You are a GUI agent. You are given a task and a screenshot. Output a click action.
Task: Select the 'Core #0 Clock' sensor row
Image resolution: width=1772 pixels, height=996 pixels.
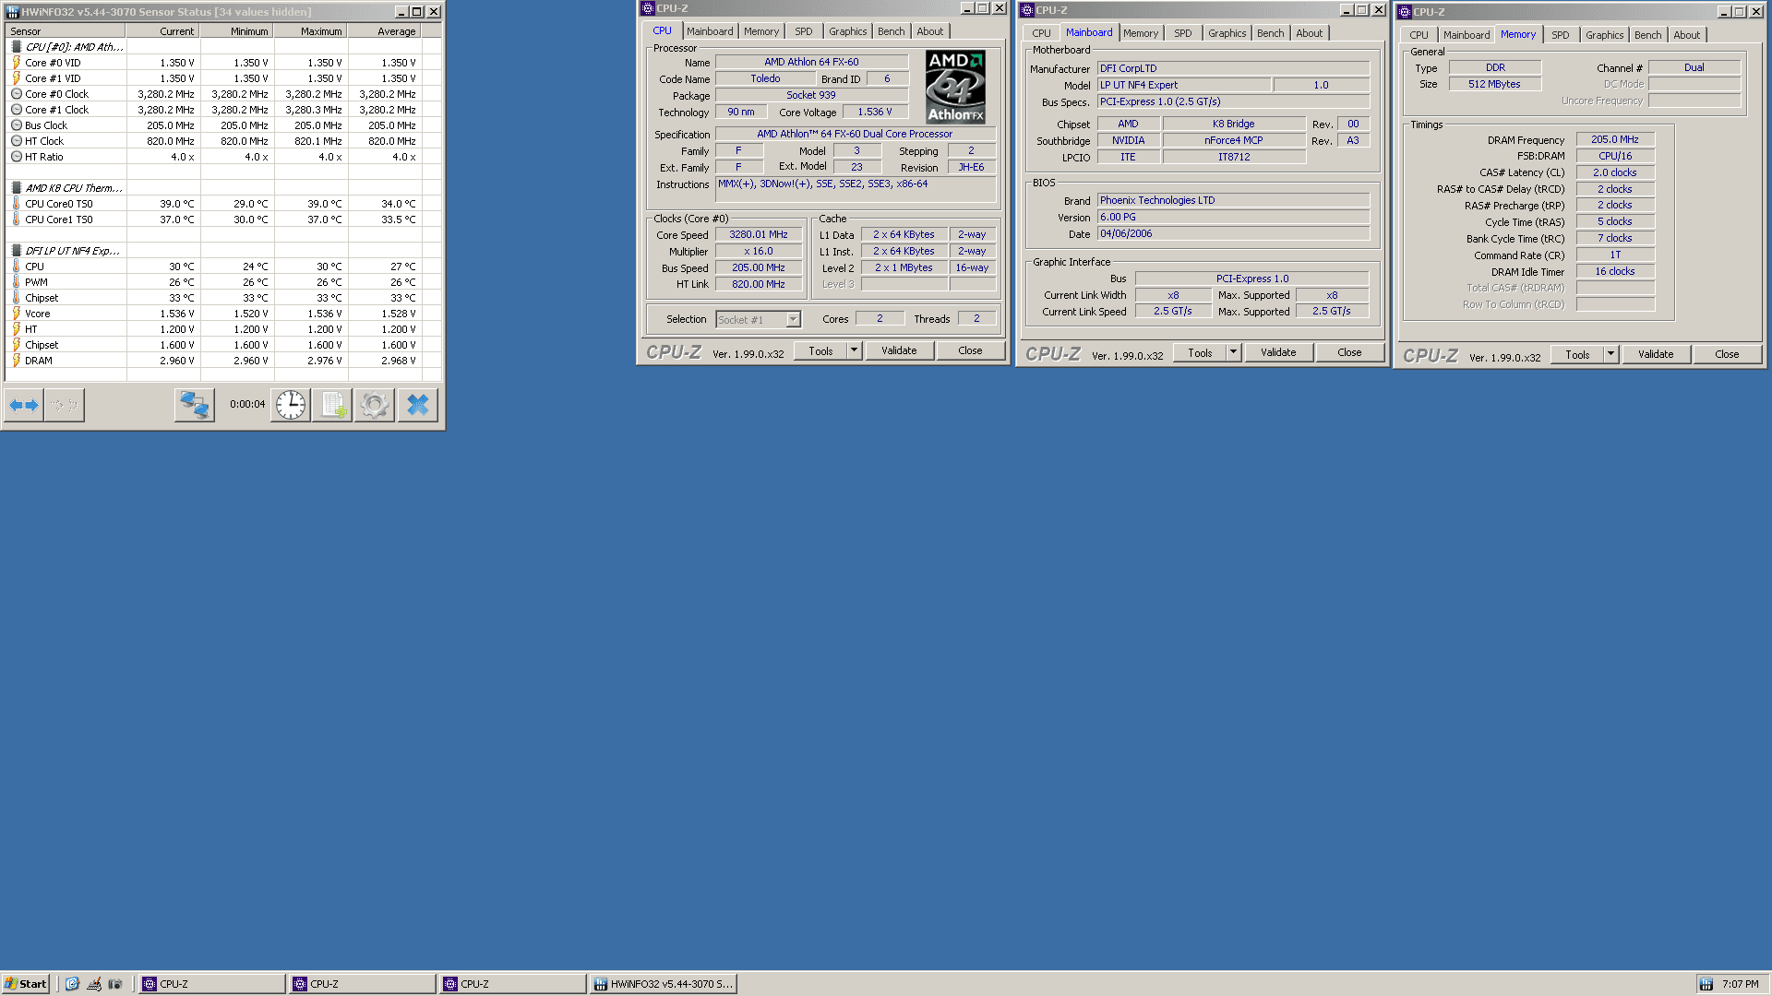coord(223,94)
